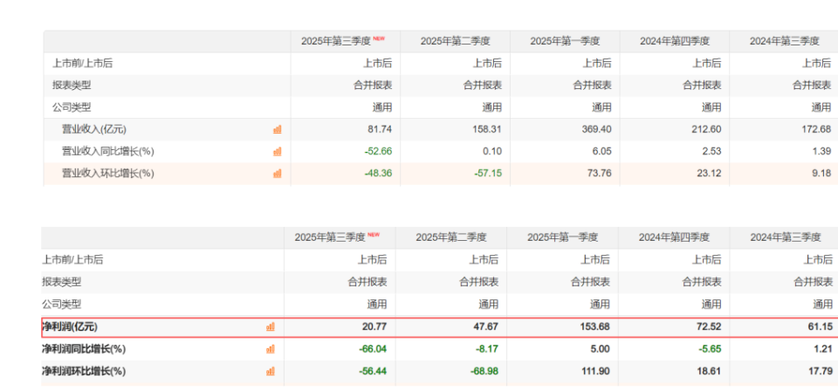
Task: Select the -52.66 revenue growth cell
Action: (x=377, y=151)
